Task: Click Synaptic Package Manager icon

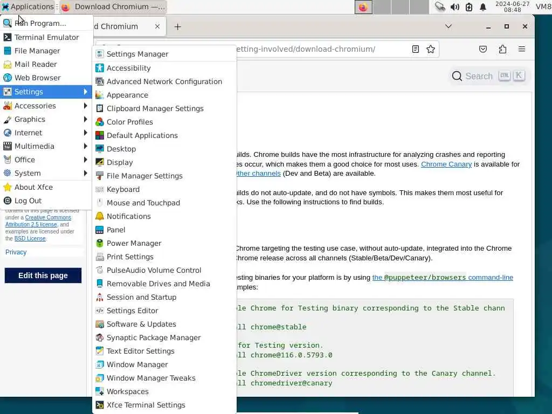Action: coord(100,337)
